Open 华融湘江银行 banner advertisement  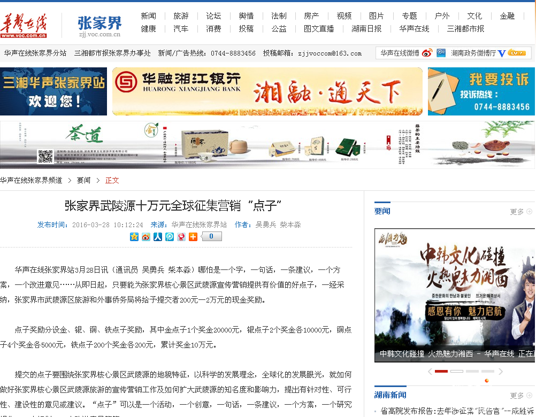267,91
